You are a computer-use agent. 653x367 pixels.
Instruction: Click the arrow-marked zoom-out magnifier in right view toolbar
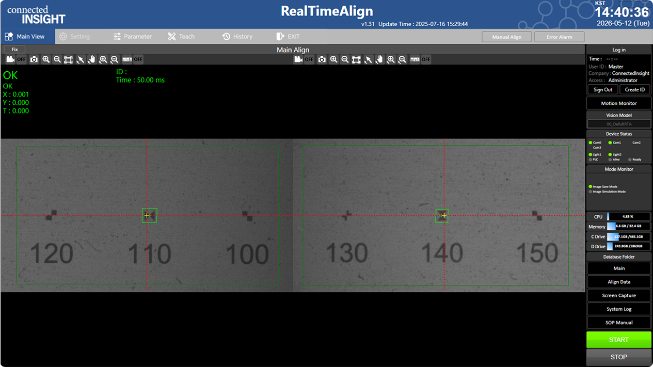[403, 59]
